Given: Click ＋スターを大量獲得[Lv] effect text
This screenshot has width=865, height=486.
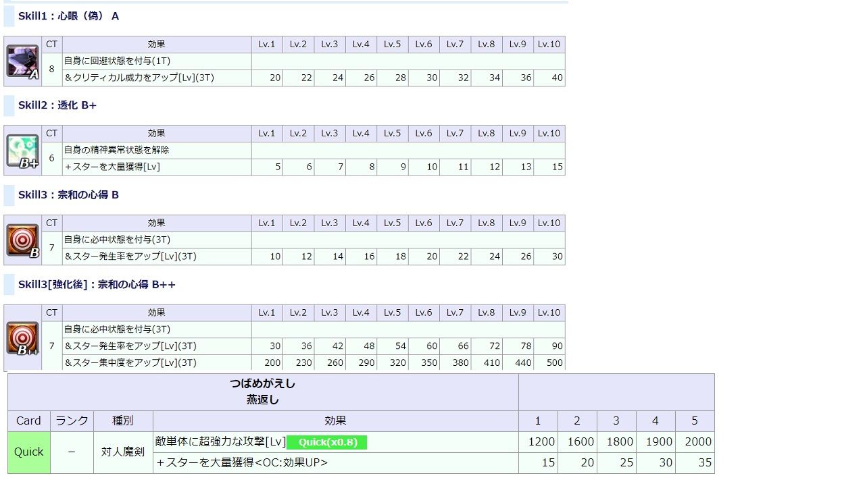Looking at the screenshot, I should click(x=112, y=167).
